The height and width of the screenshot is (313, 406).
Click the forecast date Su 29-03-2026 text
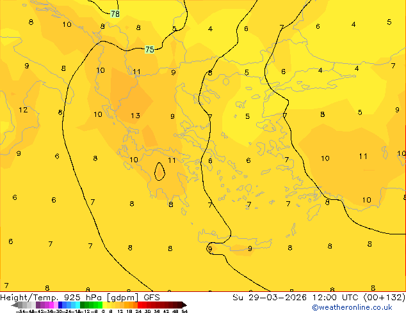(x=270, y=298)
